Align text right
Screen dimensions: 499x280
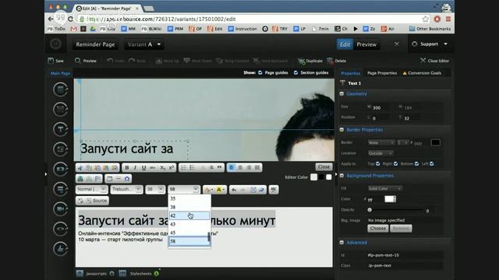pos(249,168)
